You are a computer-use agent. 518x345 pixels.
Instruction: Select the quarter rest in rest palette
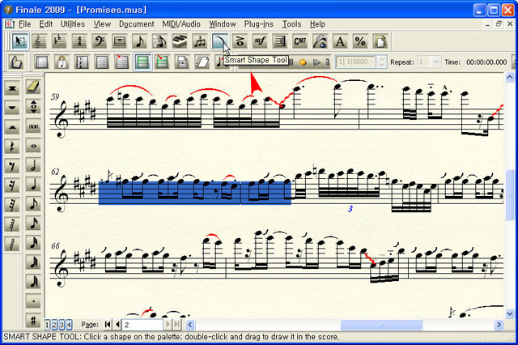(12, 146)
